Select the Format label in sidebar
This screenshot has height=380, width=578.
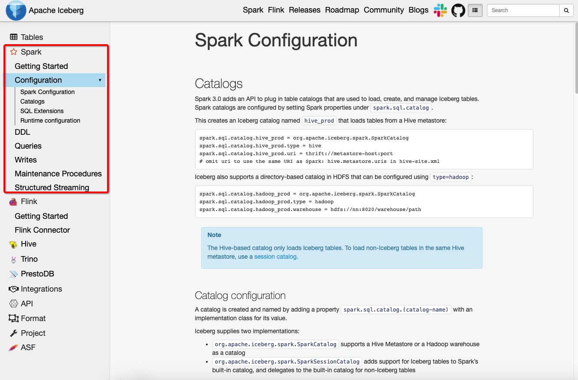coord(33,318)
